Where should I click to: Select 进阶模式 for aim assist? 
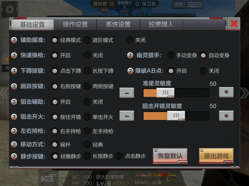(87, 40)
